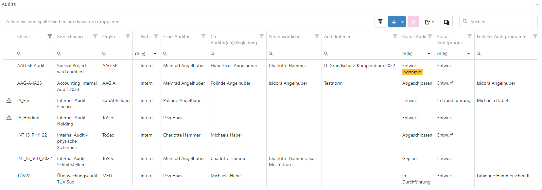The width and height of the screenshot is (542, 190).
Task: Open the filter icon on Kürzel column
Action: pos(50,36)
